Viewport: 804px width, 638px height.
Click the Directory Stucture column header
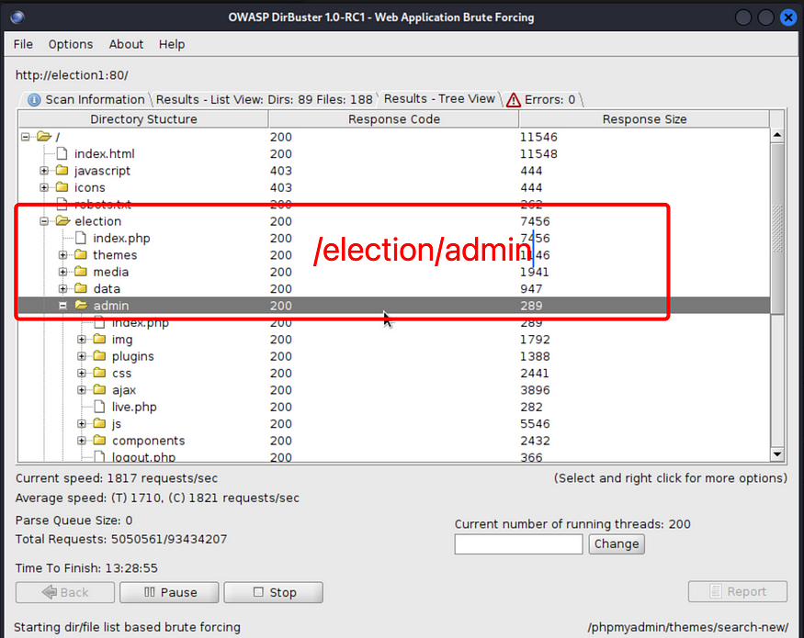[143, 119]
